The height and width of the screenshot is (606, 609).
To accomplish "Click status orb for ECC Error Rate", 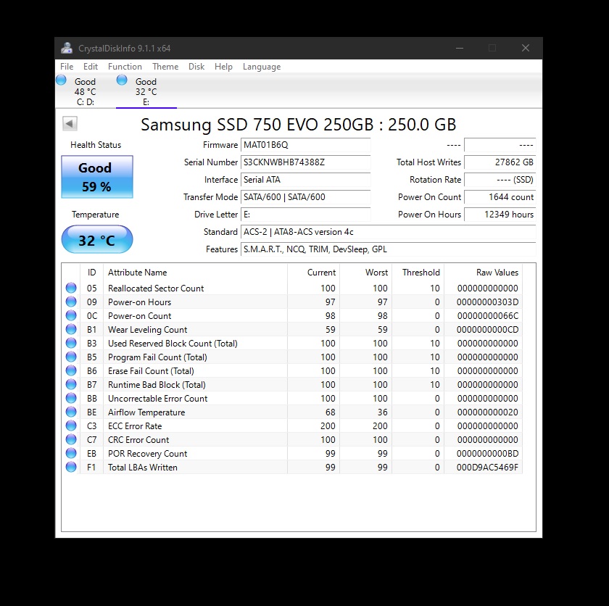I will click(x=71, y=426).
